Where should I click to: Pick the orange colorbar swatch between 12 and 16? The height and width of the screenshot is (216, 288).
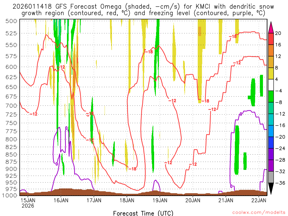271,51
